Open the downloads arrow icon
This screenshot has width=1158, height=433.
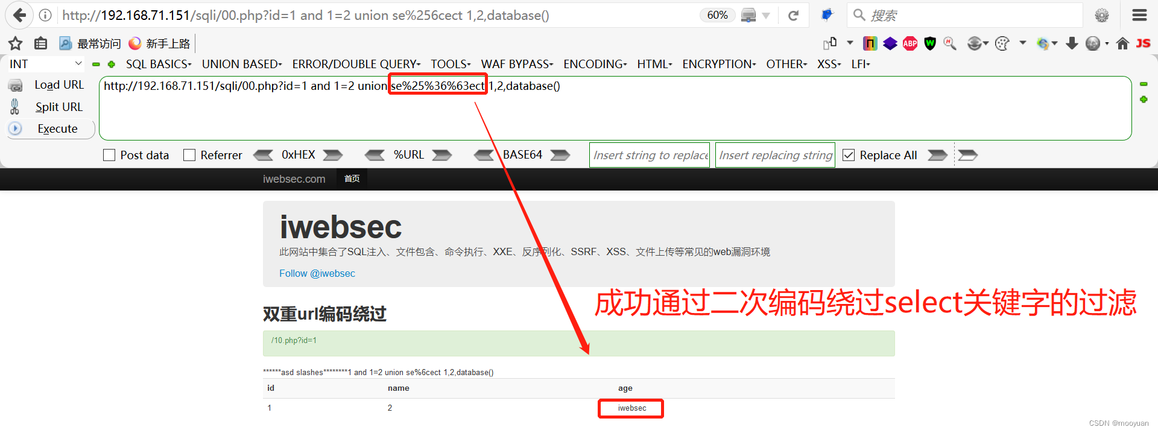pyautogui.click(x=1072, y=43)
